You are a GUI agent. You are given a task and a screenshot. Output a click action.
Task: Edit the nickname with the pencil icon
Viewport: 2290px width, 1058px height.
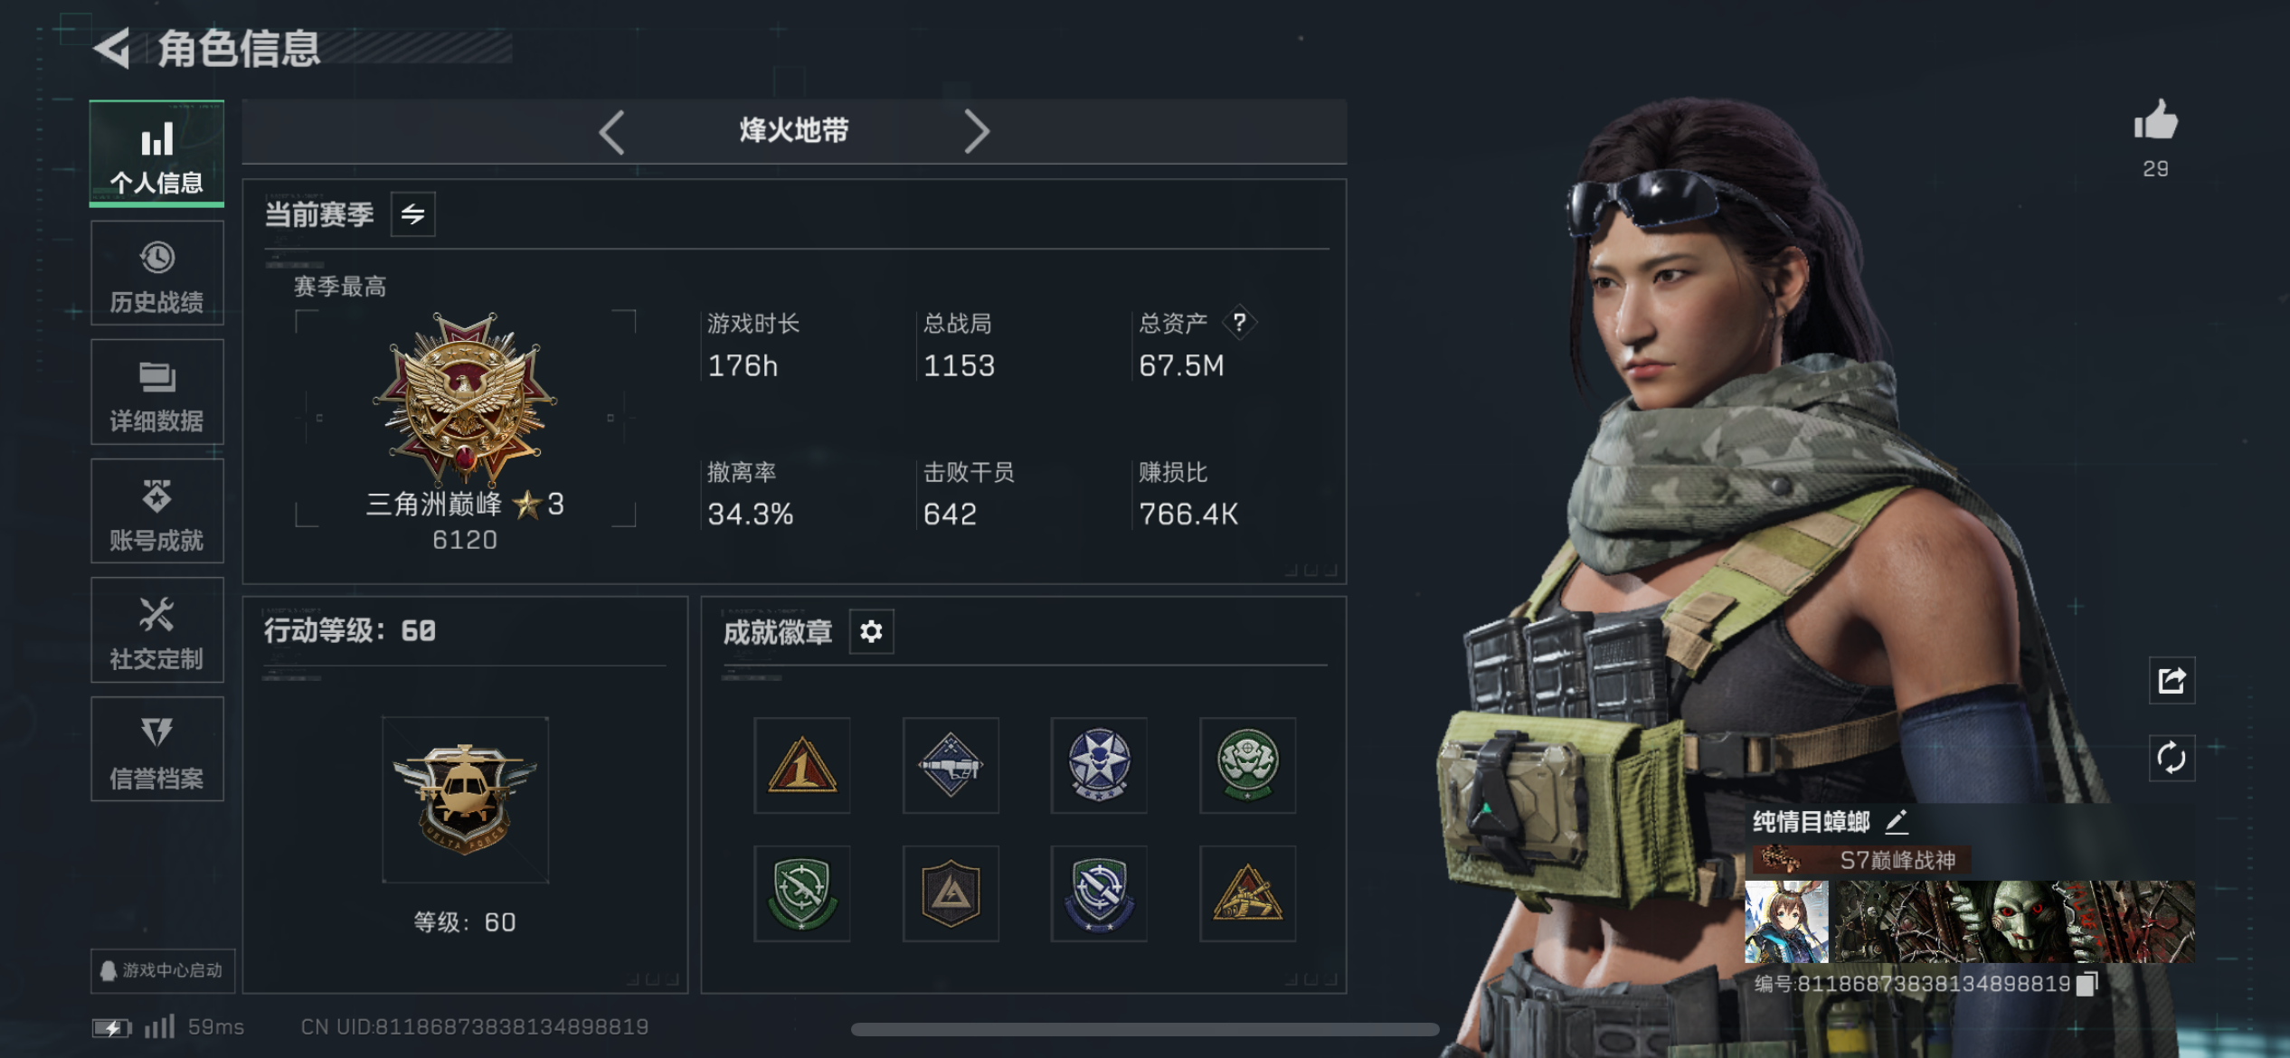point(1897,821)
